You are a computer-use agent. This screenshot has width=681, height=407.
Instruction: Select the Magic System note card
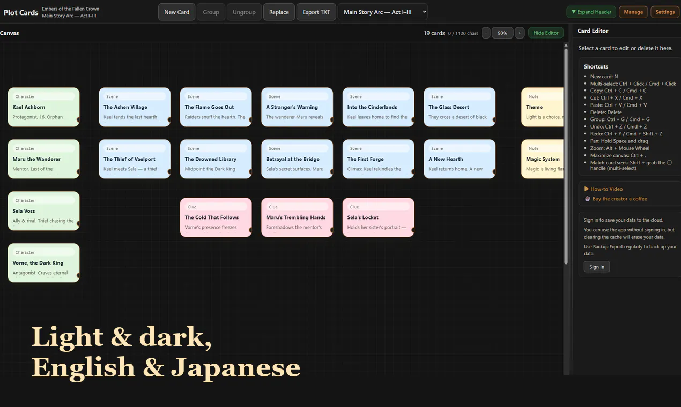pyautogui.click(x=543, y=159)
